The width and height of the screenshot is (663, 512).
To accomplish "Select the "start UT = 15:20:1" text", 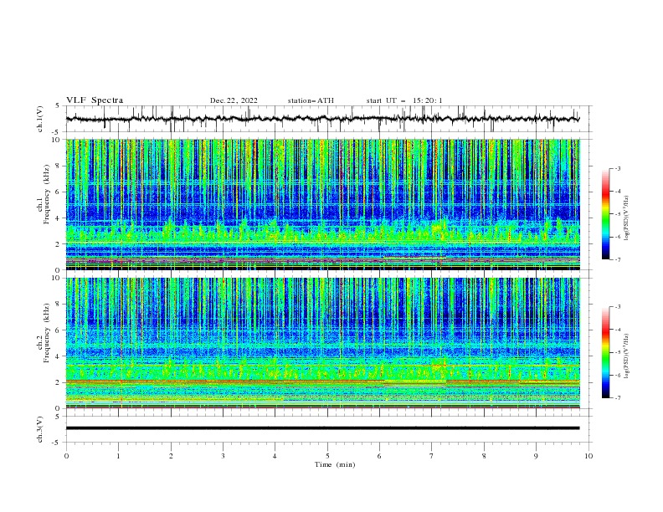I will click(x=404, y=100).
